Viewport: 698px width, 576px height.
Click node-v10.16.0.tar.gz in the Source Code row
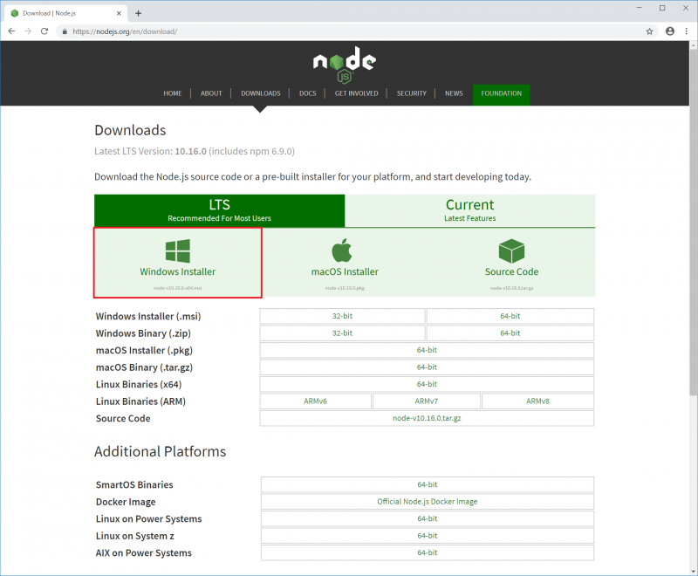pyautogui.click(x=427, y=418)
